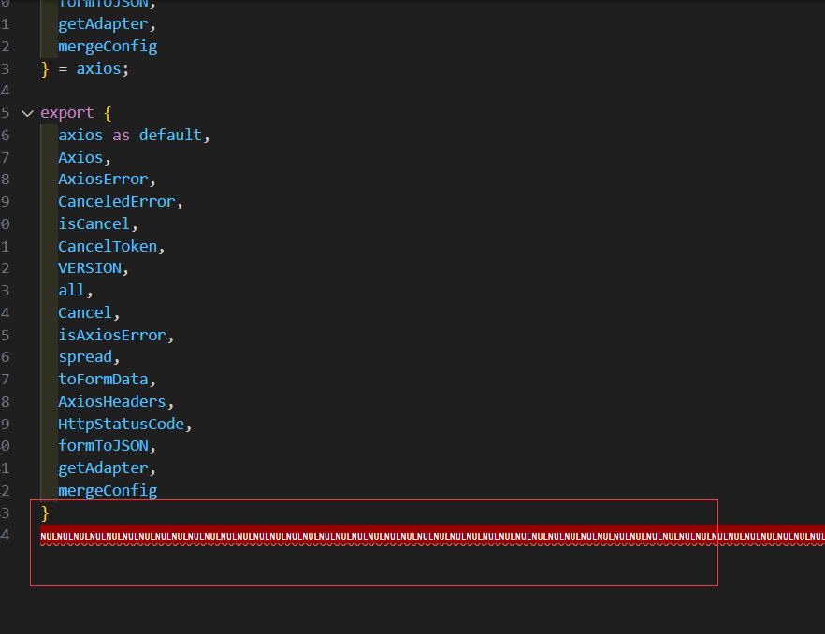The width and height of the screenshot is (825, 634).
Task: Click the 'default' keyword in the export list
Action: pyautogui.click(x=170, y=136)
